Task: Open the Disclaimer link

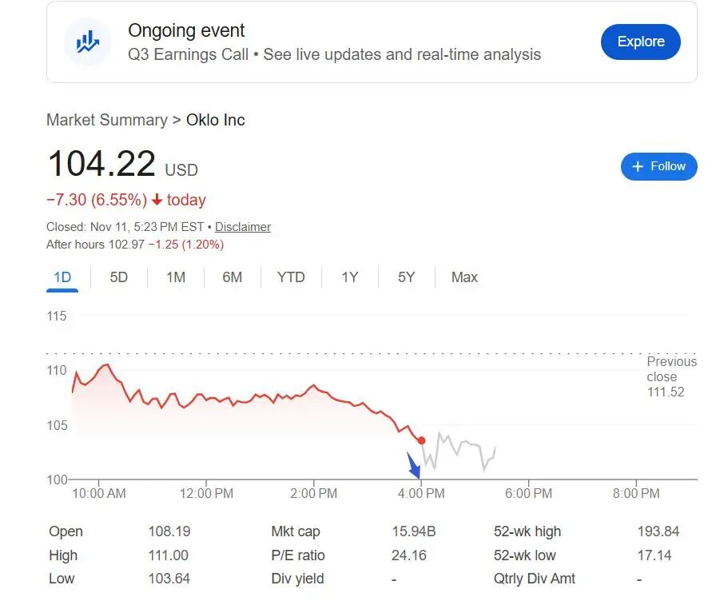Action: (242, 227)
